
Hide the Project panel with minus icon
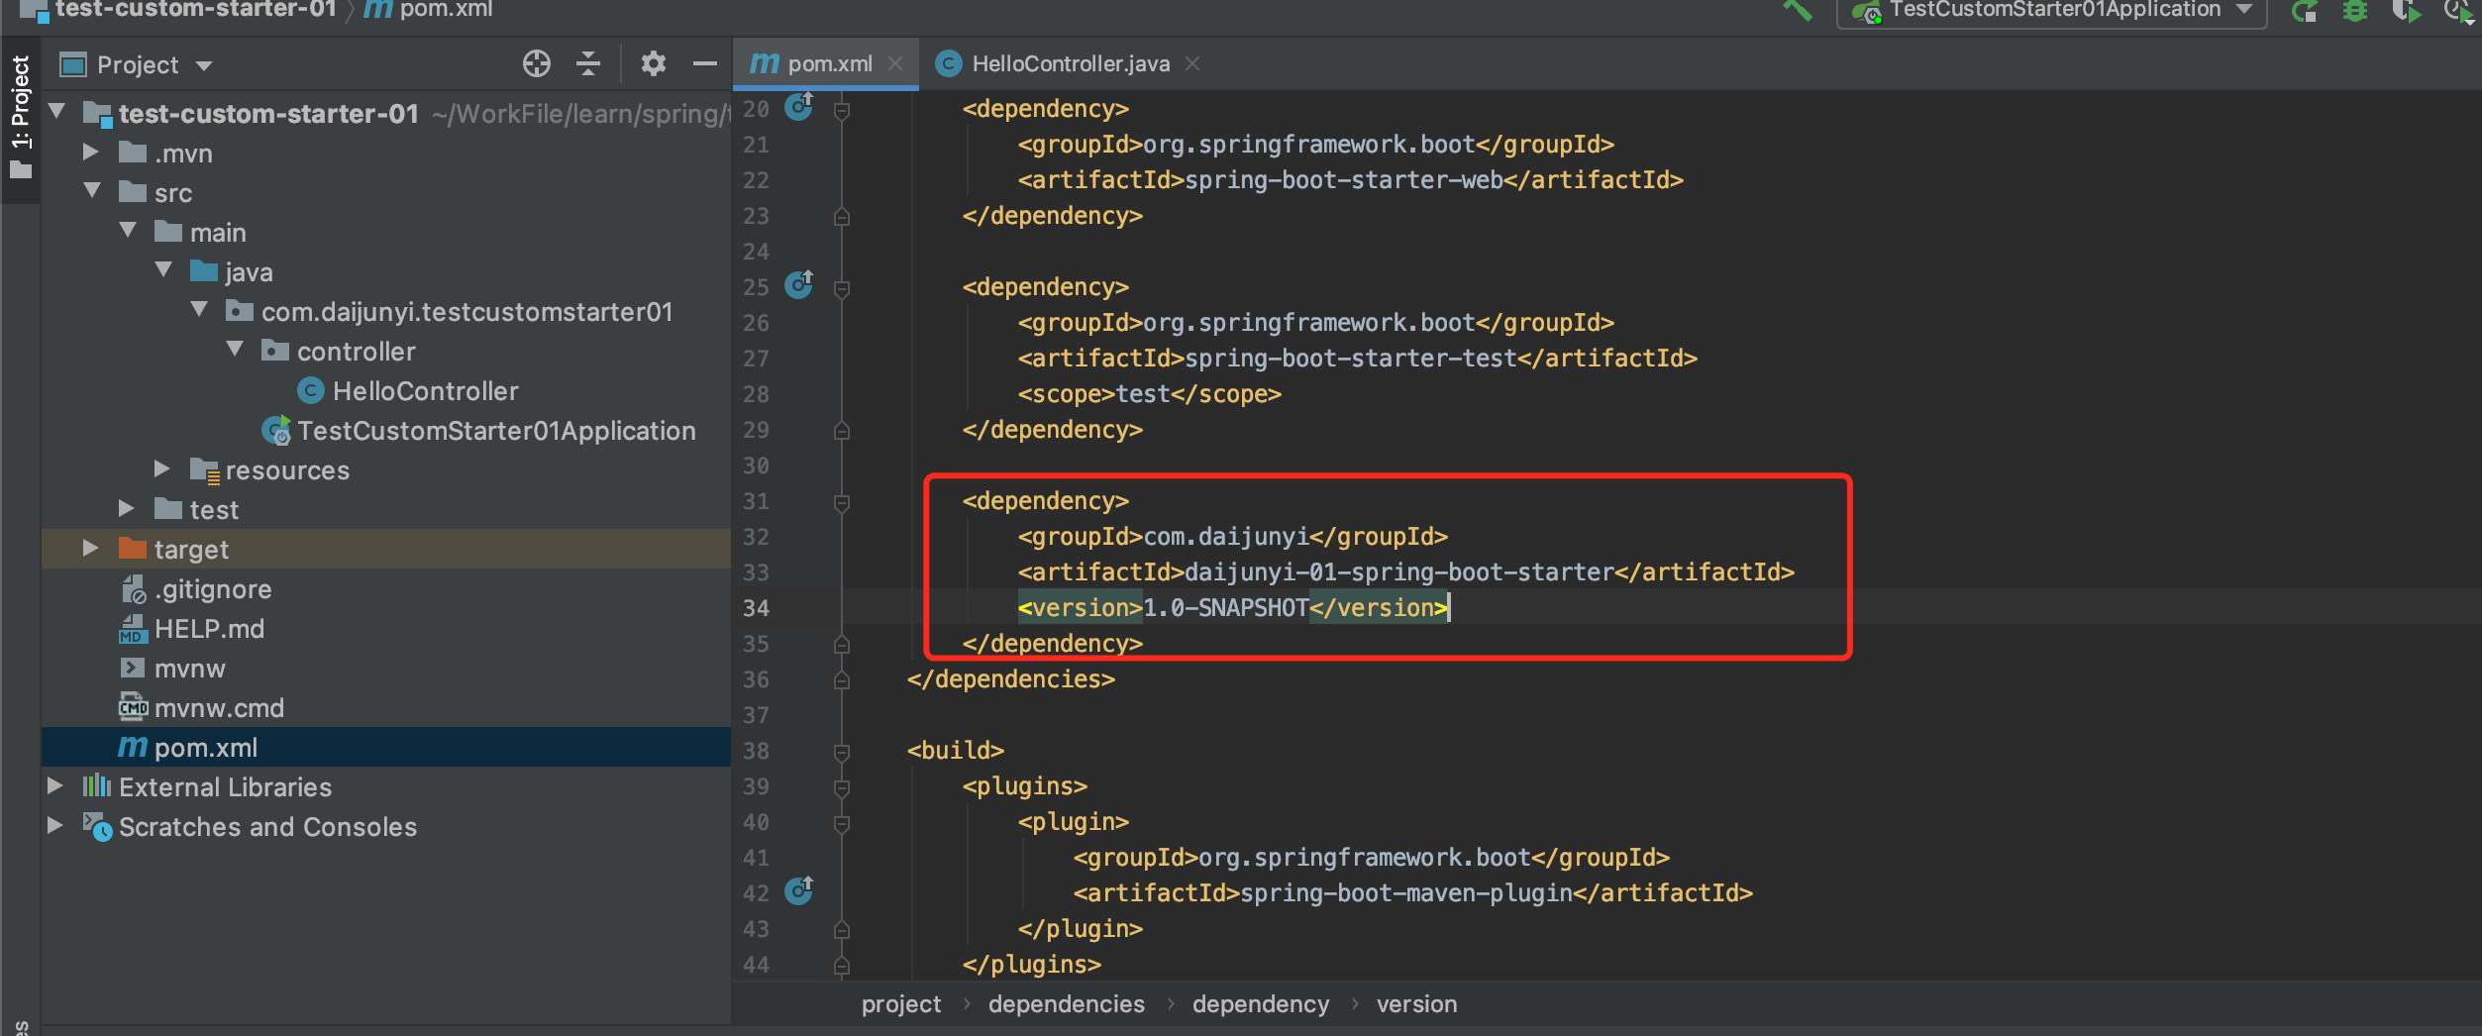pyautogui.click(x=704, y=64)
